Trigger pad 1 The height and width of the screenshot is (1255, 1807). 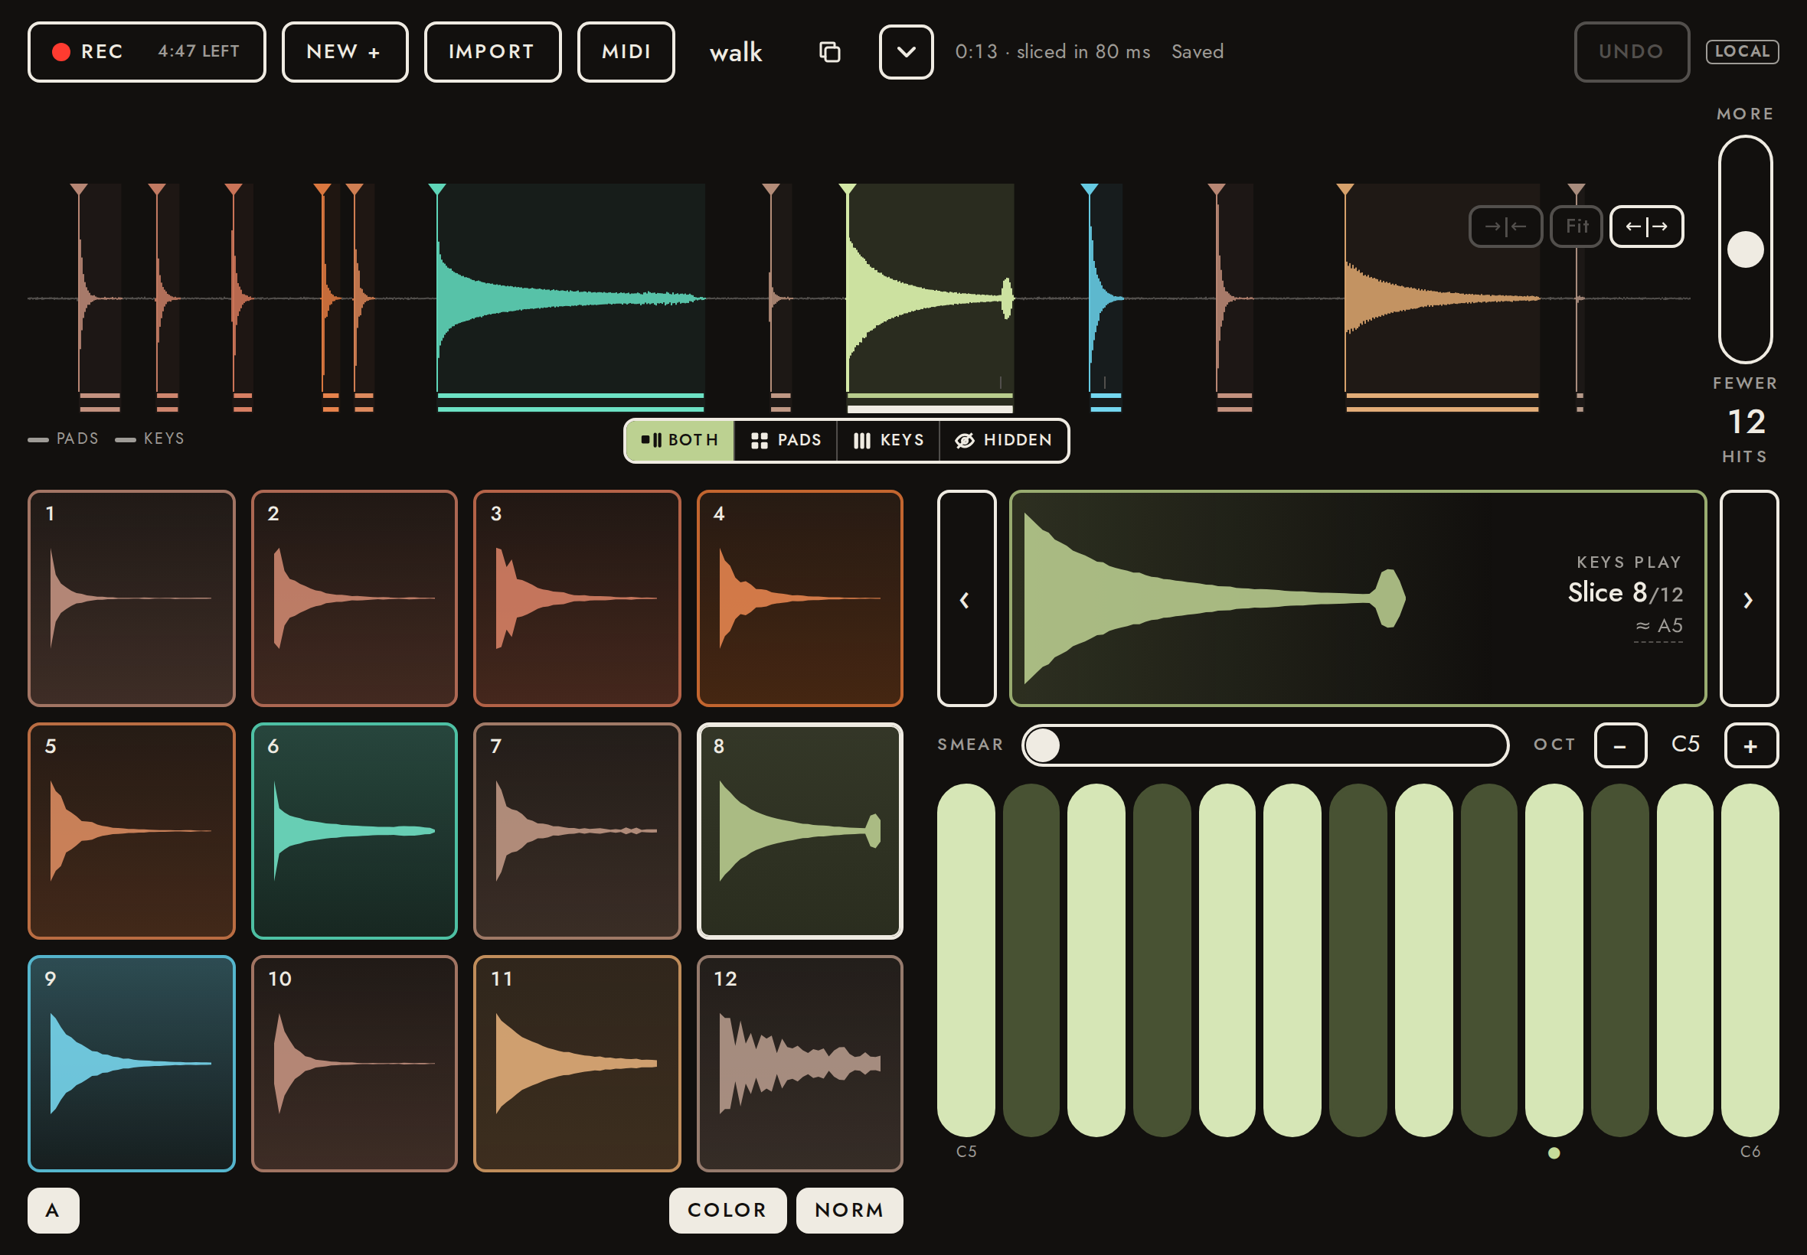point(132,598)
